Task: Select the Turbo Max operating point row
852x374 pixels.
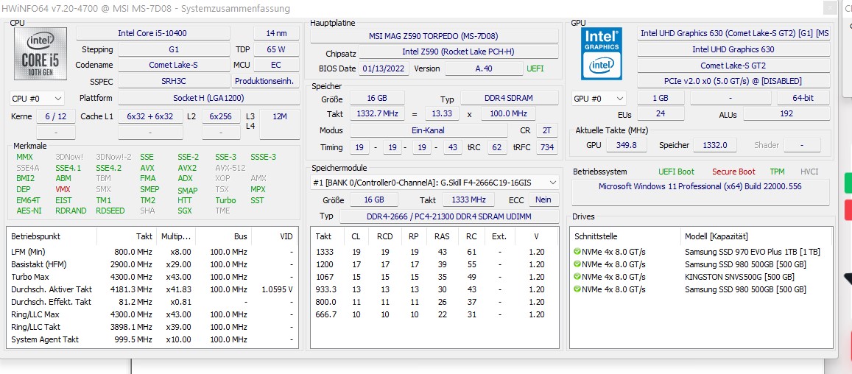Action: coord(152,277)
